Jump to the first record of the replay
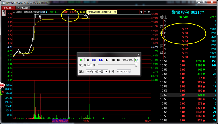The width and height of the screenshot is (218, 124). [x=113, y=60]
